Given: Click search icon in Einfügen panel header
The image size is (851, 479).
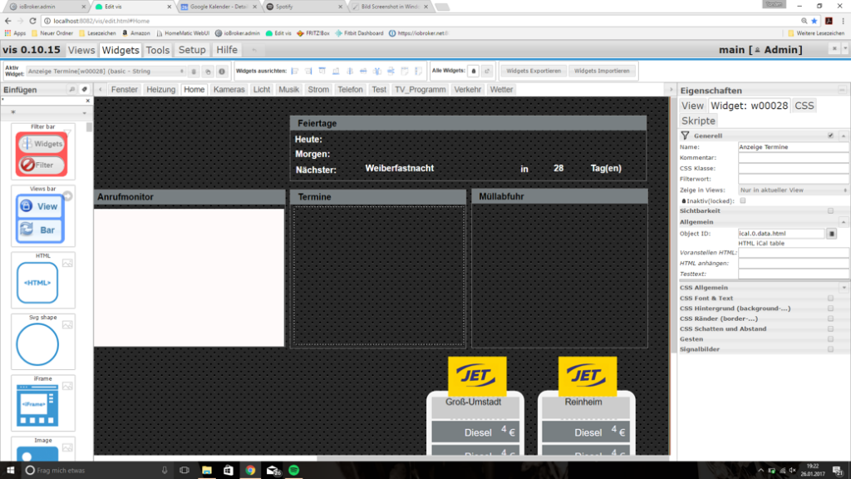Looking at the screenshot, I should (71, 90).
